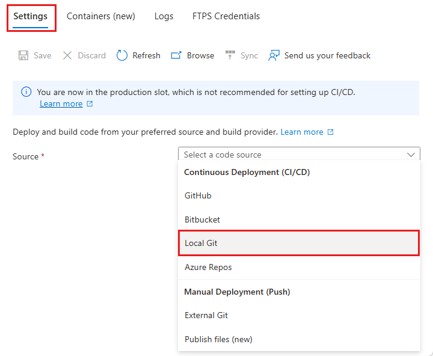Click Manual Deployment (Push) group header
The image size is (433, 356).
[x=237, y=292]
